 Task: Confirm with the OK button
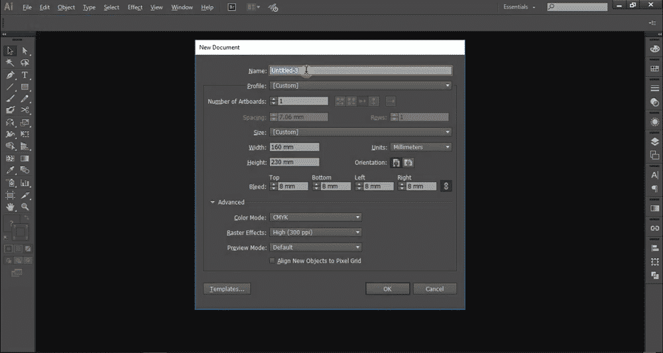pyautogui.click(x=387, y=289)
